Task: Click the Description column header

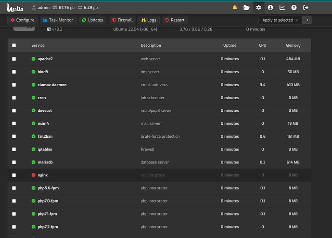Action: tap(151, 45)
